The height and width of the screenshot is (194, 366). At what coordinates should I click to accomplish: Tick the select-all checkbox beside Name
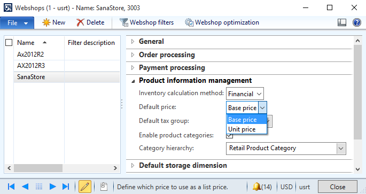click(9, 43)
